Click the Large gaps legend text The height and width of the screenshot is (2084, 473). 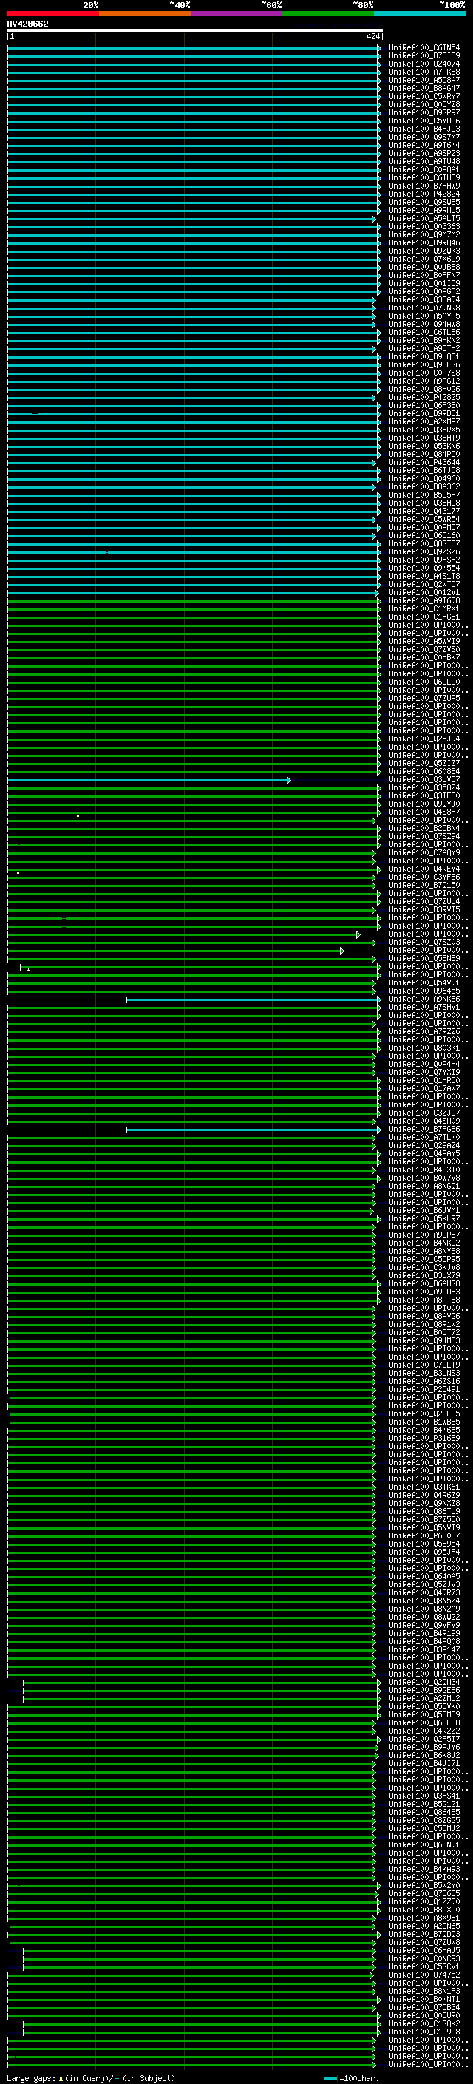point(92,2078)
